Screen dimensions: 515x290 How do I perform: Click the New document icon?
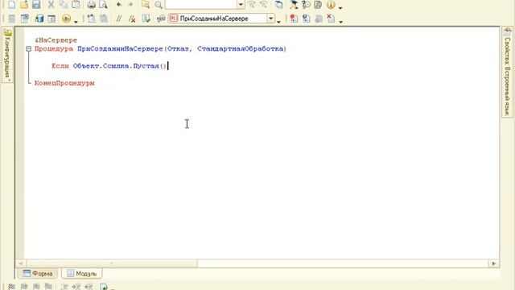pos(11,5)
